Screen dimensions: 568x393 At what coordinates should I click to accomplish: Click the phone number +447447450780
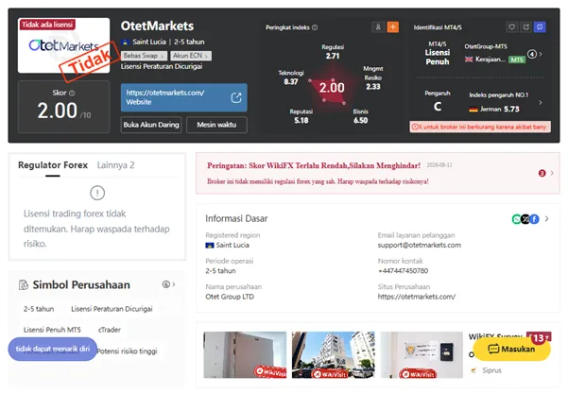[403, 271]
